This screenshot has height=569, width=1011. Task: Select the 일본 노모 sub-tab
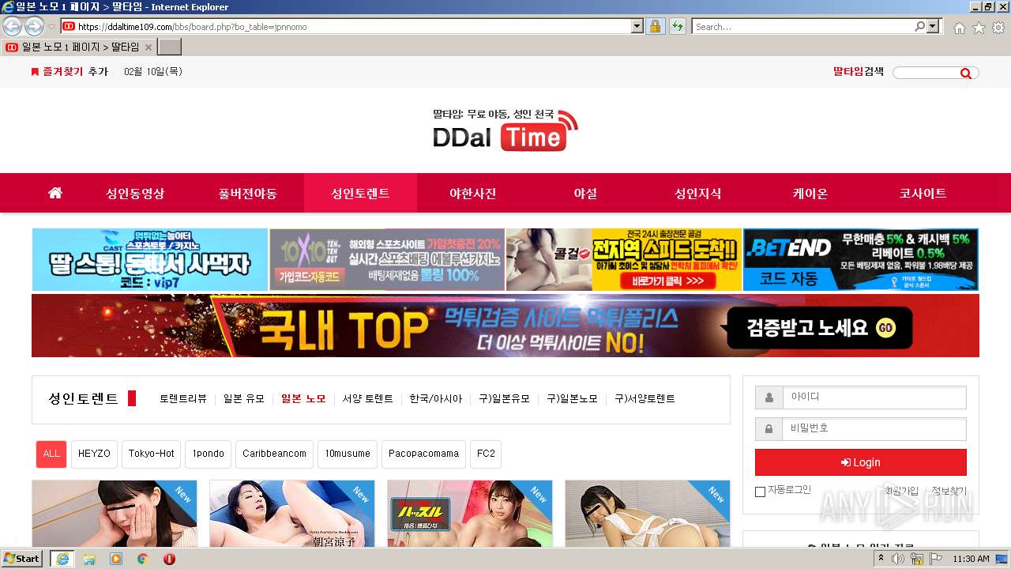303,399
